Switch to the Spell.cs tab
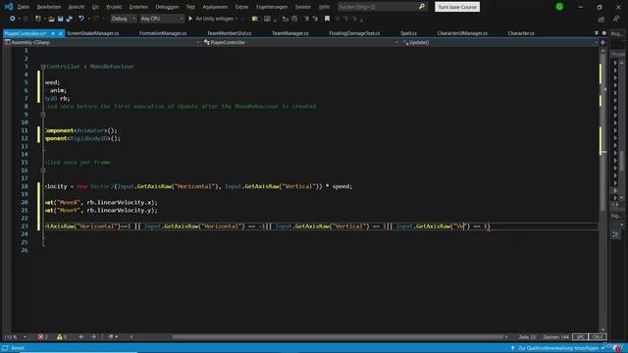The height and width of the screenshot is (353, 628). 408,33
